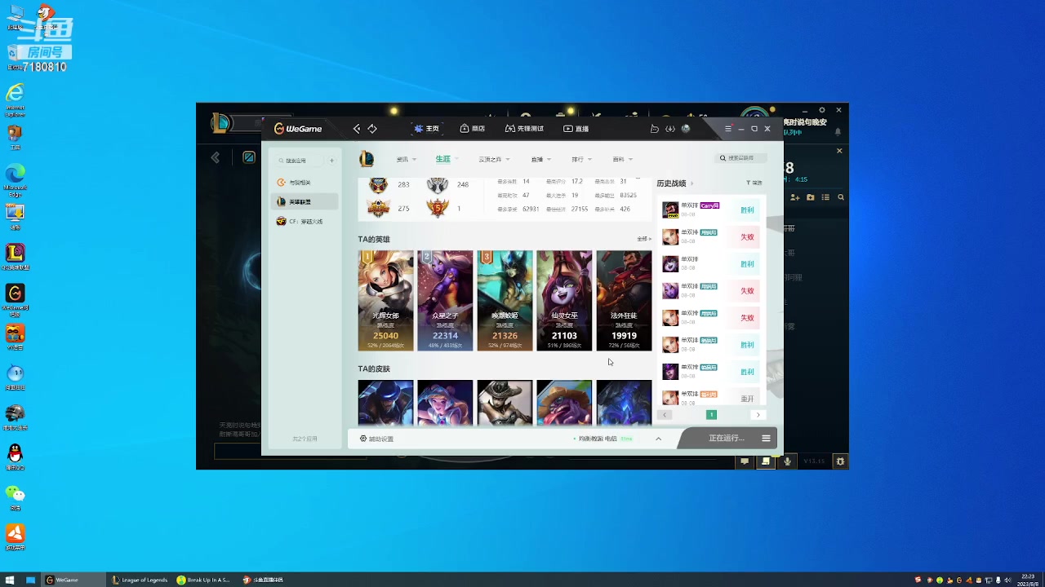Click the WeGame logo in header
The image size is (1045, 587).
pos(298,129)
